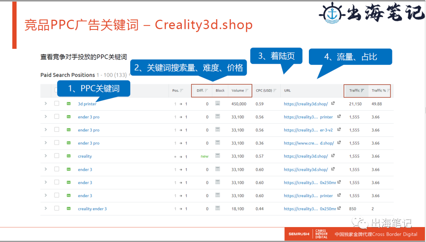
Task: Expand the creality ender 3 row
Action: pos(46,209)
